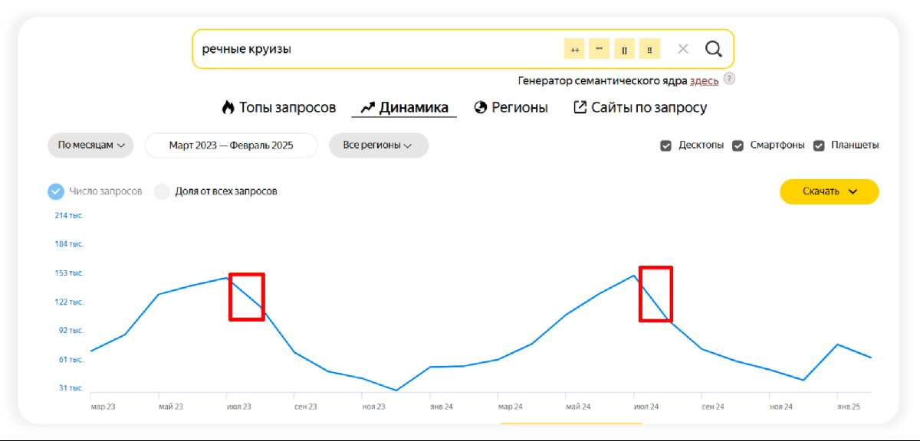920x441 pixels.
Task: Run search with the magnifier icon
Action: (714, 49)
